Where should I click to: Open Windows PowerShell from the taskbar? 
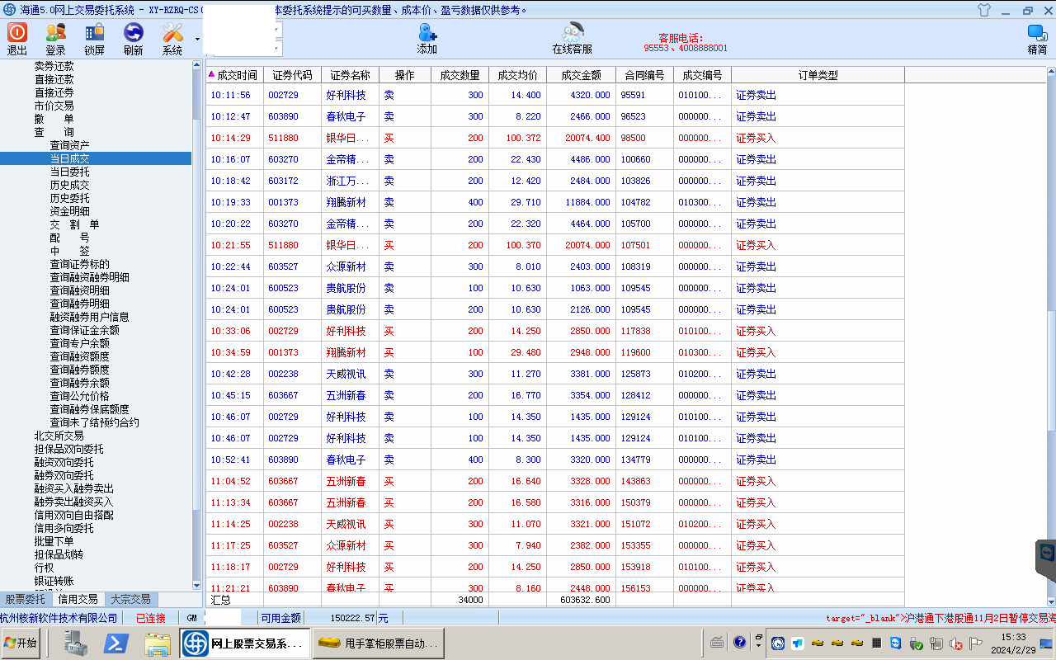tap(116, 643)
